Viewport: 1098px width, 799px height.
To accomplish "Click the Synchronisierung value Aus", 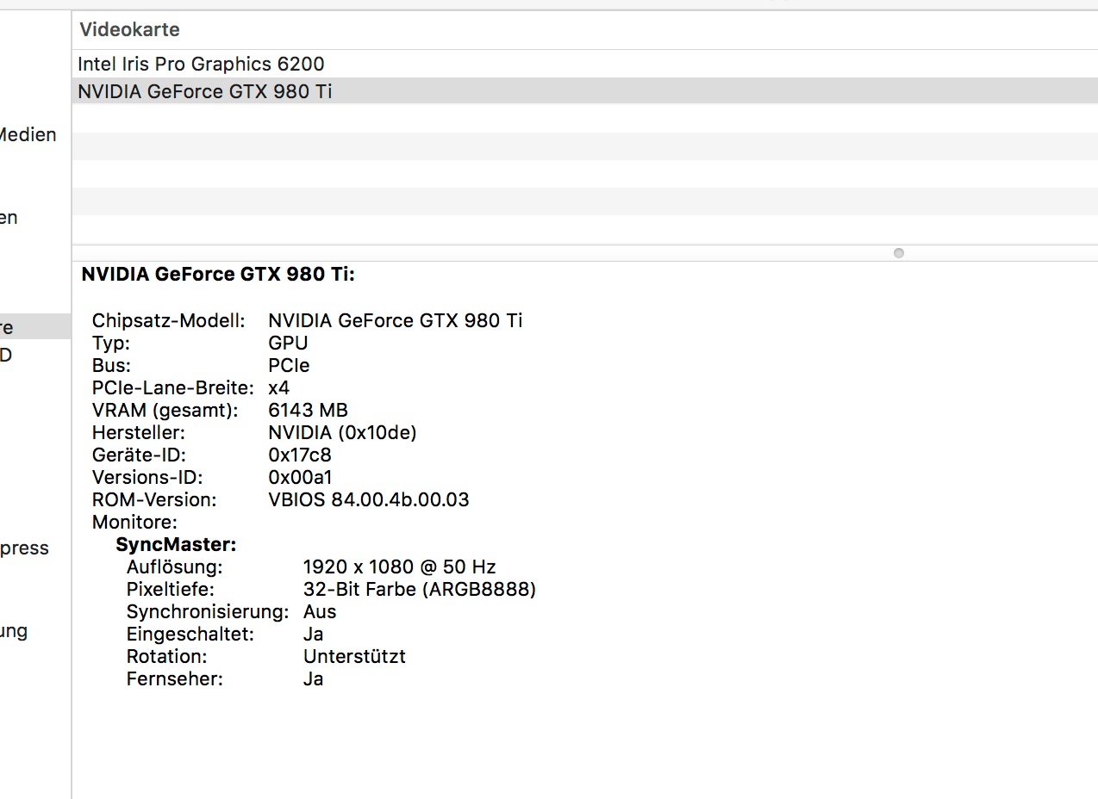I will pyautogui.click(x=320, y=611).
